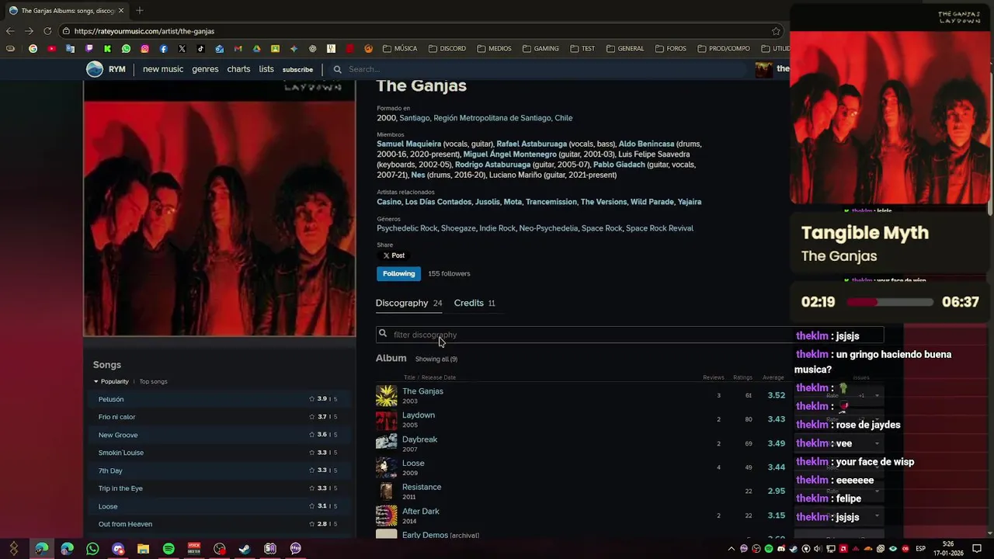
Task: Bookmark this page with the star icon
Action: (x=776, y=31)
